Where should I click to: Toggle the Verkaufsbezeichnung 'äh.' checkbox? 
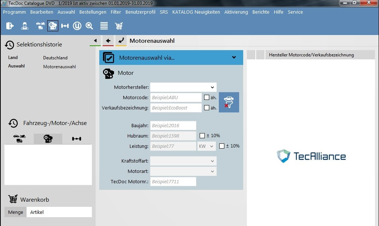[207, 108]
